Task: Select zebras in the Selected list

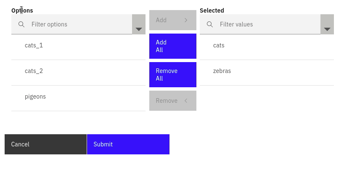Action: [x=267, y=73]
